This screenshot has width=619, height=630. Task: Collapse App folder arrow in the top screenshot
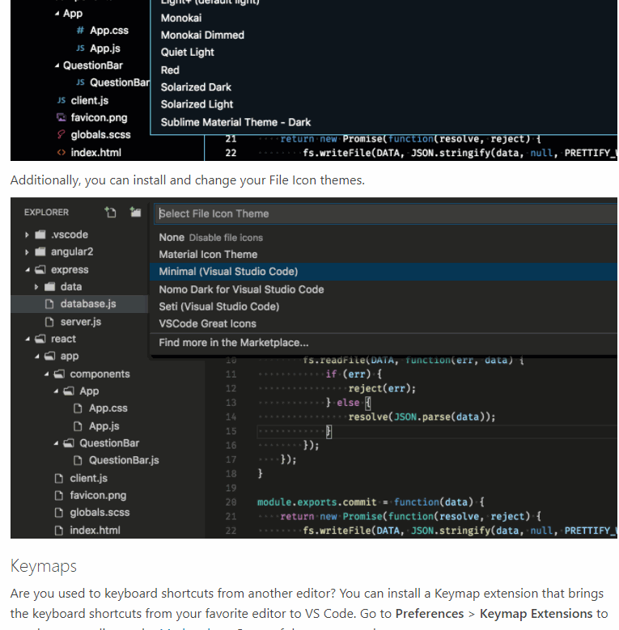tap(57, 14)
